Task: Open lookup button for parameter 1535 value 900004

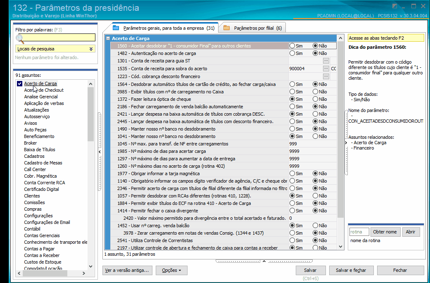Action: point(326,69)
